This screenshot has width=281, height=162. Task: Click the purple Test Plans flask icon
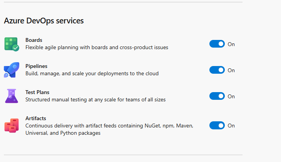tap(12, 96)
